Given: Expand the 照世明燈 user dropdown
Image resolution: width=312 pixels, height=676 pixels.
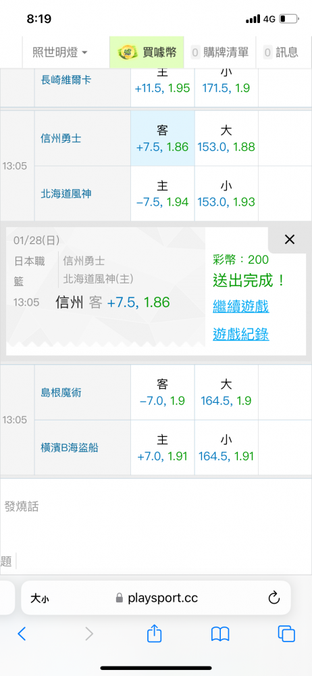Looking at the screenshot, I should click(x=60, y=53).
